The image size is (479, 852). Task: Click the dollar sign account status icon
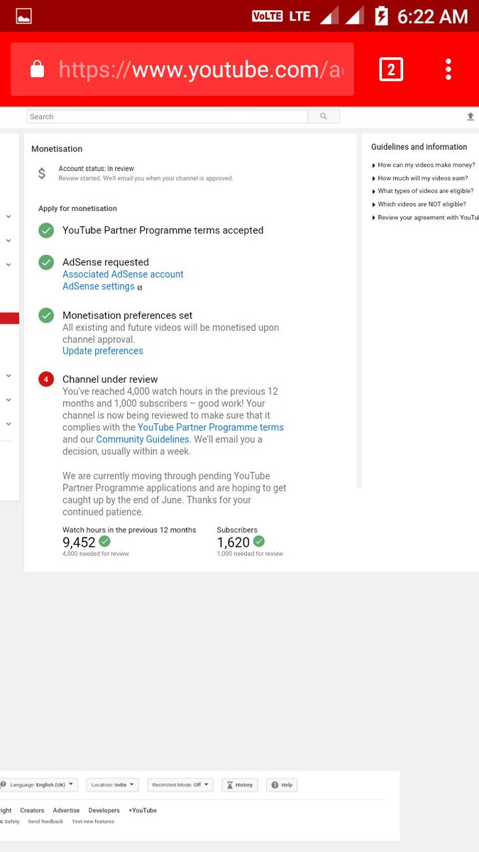click(42, 173)
